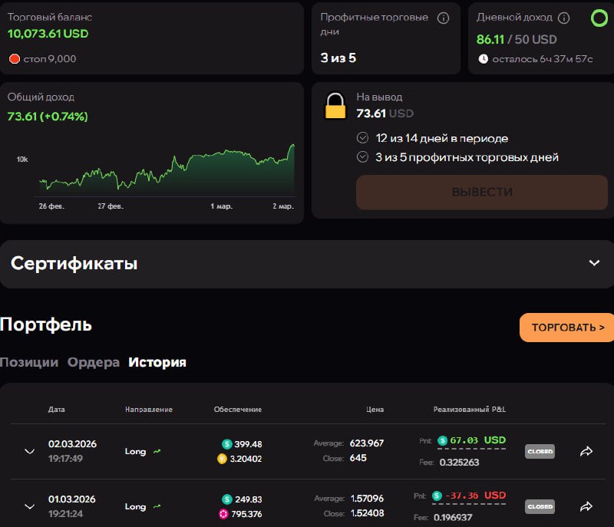The height and width of the screenshot is (527, 614).
Task: Click clock icon beside remaining time
Action: [x=483, y=59]
